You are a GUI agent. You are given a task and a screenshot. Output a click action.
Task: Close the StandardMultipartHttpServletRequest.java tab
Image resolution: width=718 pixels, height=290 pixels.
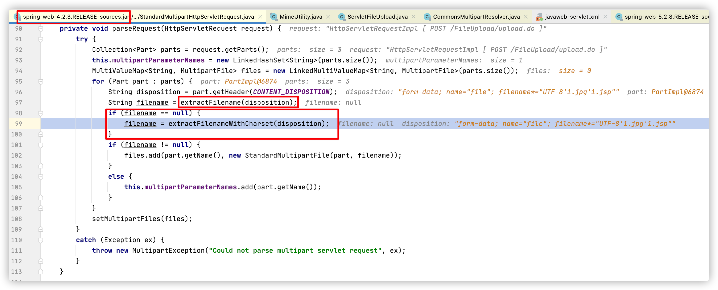coord(260,17)
